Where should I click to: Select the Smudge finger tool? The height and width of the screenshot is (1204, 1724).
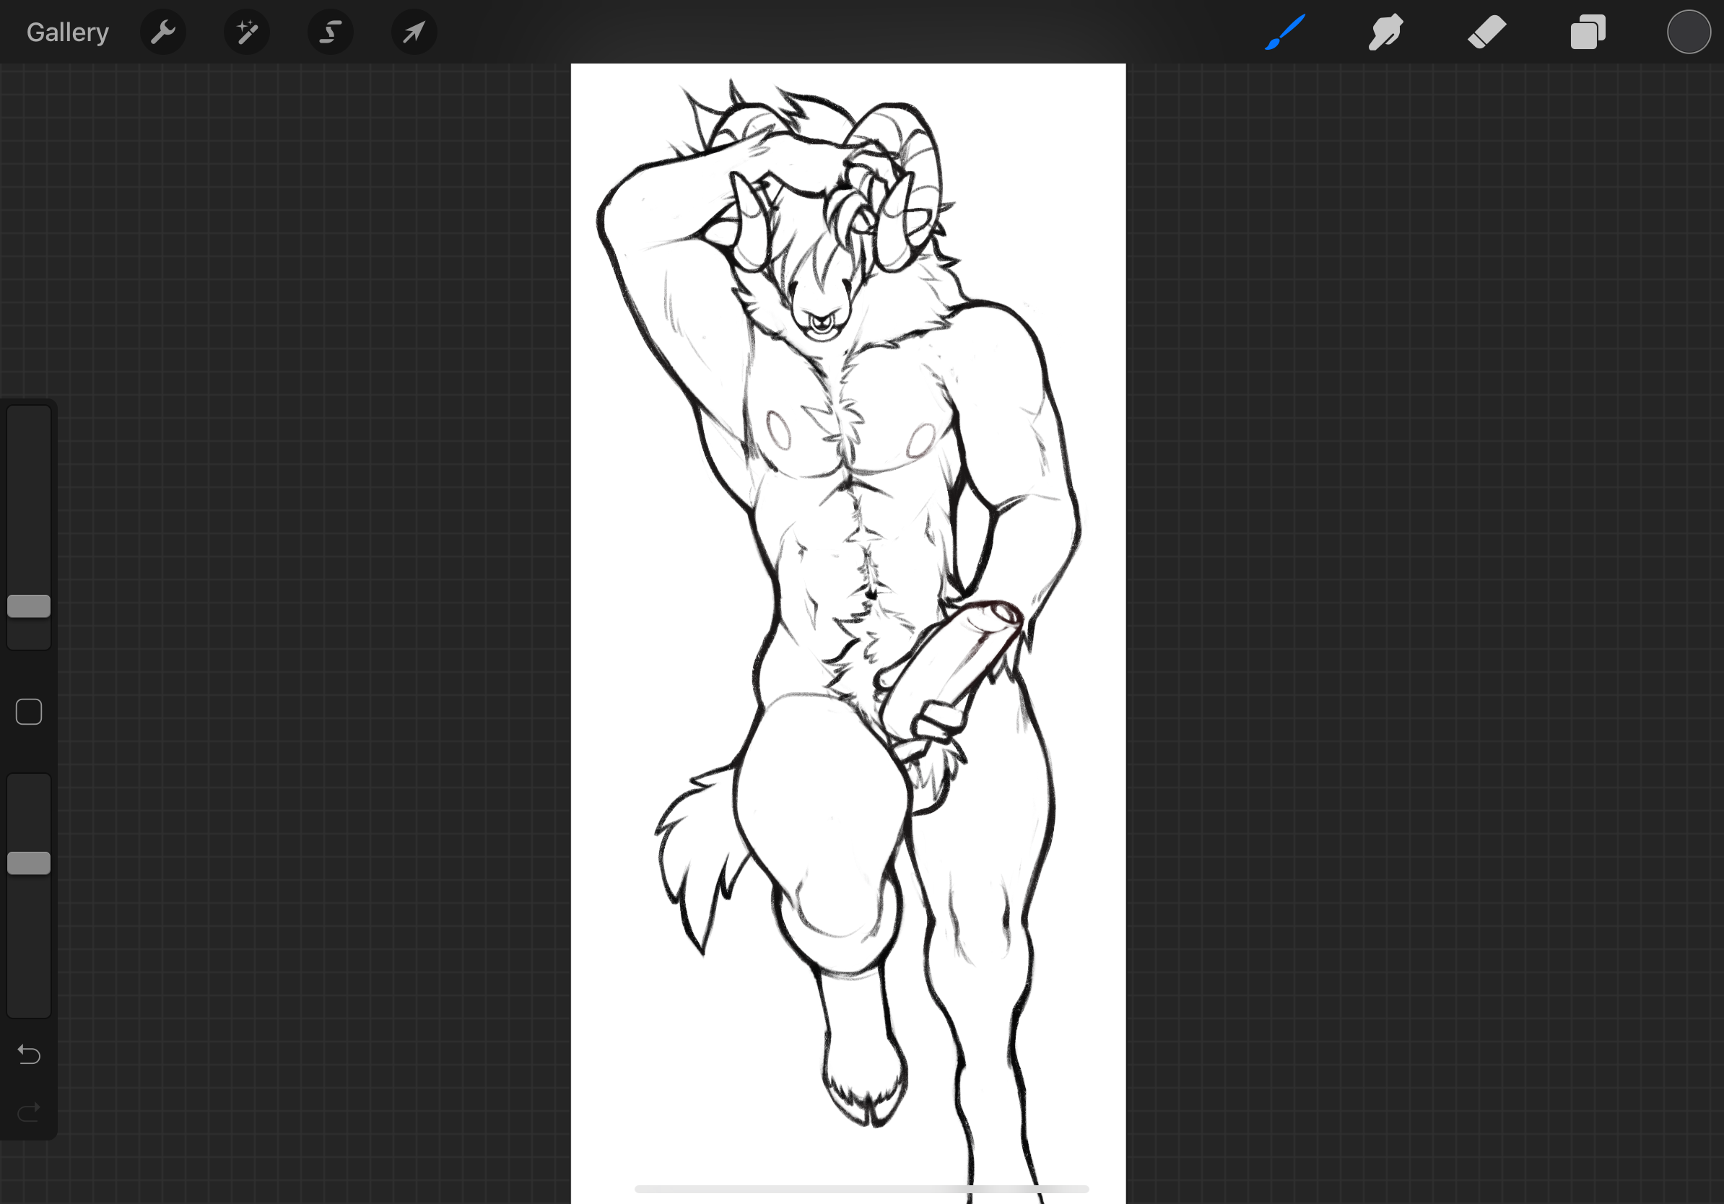tap(1385, 32)
